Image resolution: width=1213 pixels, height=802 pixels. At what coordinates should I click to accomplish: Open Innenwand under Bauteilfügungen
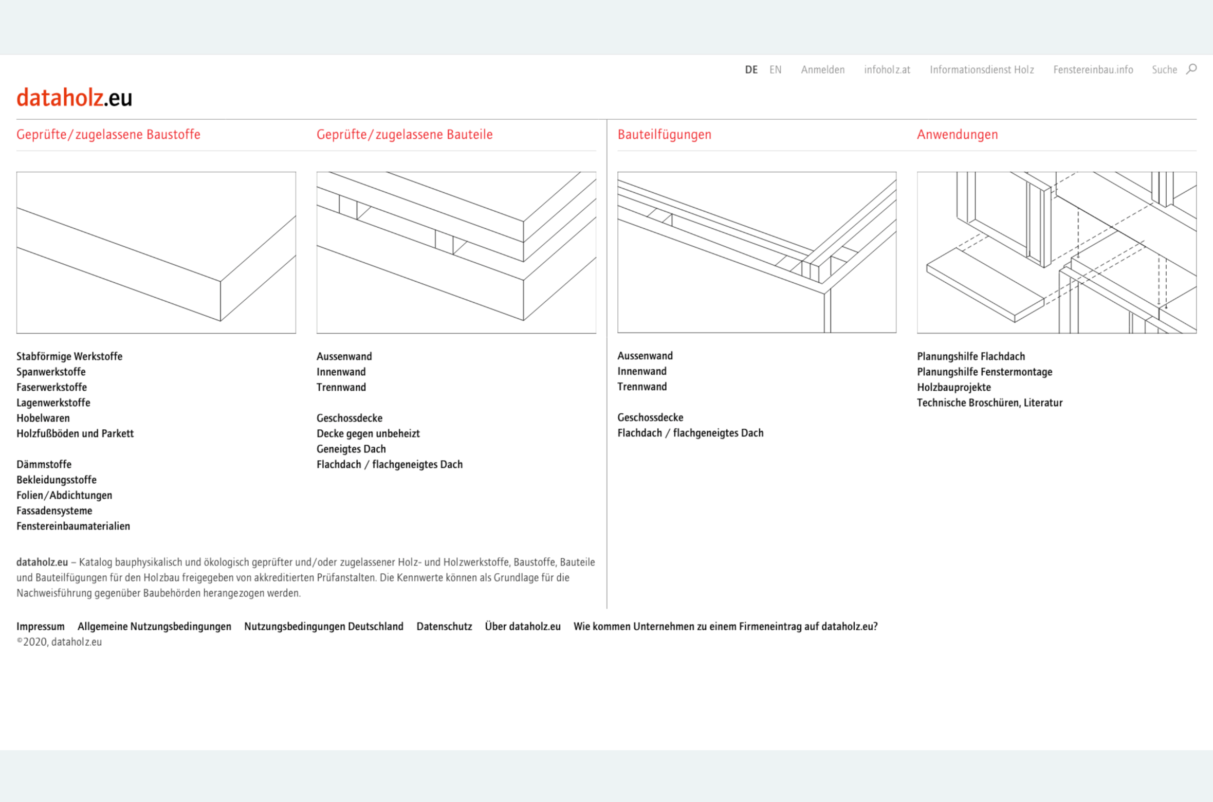pos(641,371)
